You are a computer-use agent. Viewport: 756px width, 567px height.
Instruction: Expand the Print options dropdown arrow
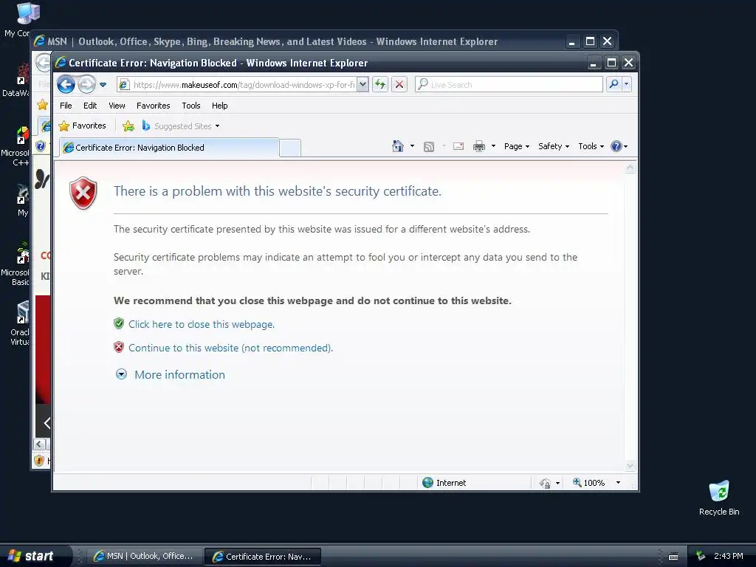[x=493, y=146]
